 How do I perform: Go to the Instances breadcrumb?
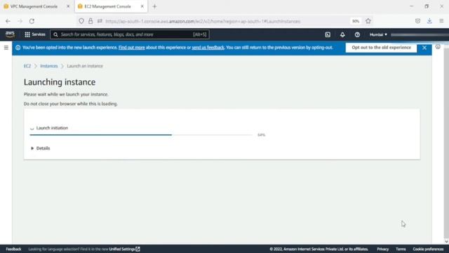(49, 66)
